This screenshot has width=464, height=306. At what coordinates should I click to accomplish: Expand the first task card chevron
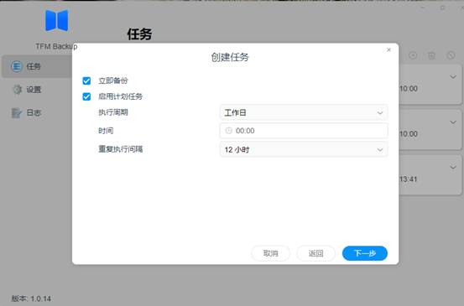pos(453,77)
